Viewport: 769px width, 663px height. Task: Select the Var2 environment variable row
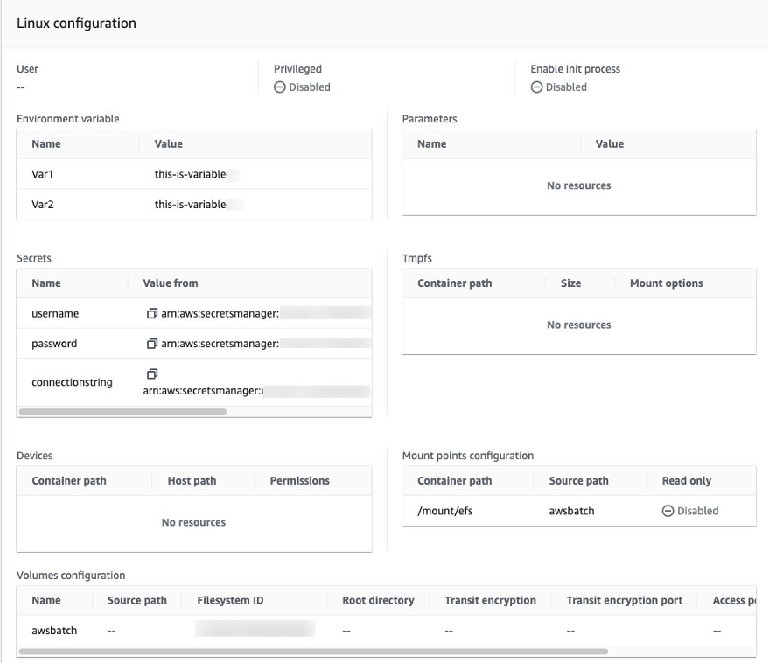pos(43,205)
